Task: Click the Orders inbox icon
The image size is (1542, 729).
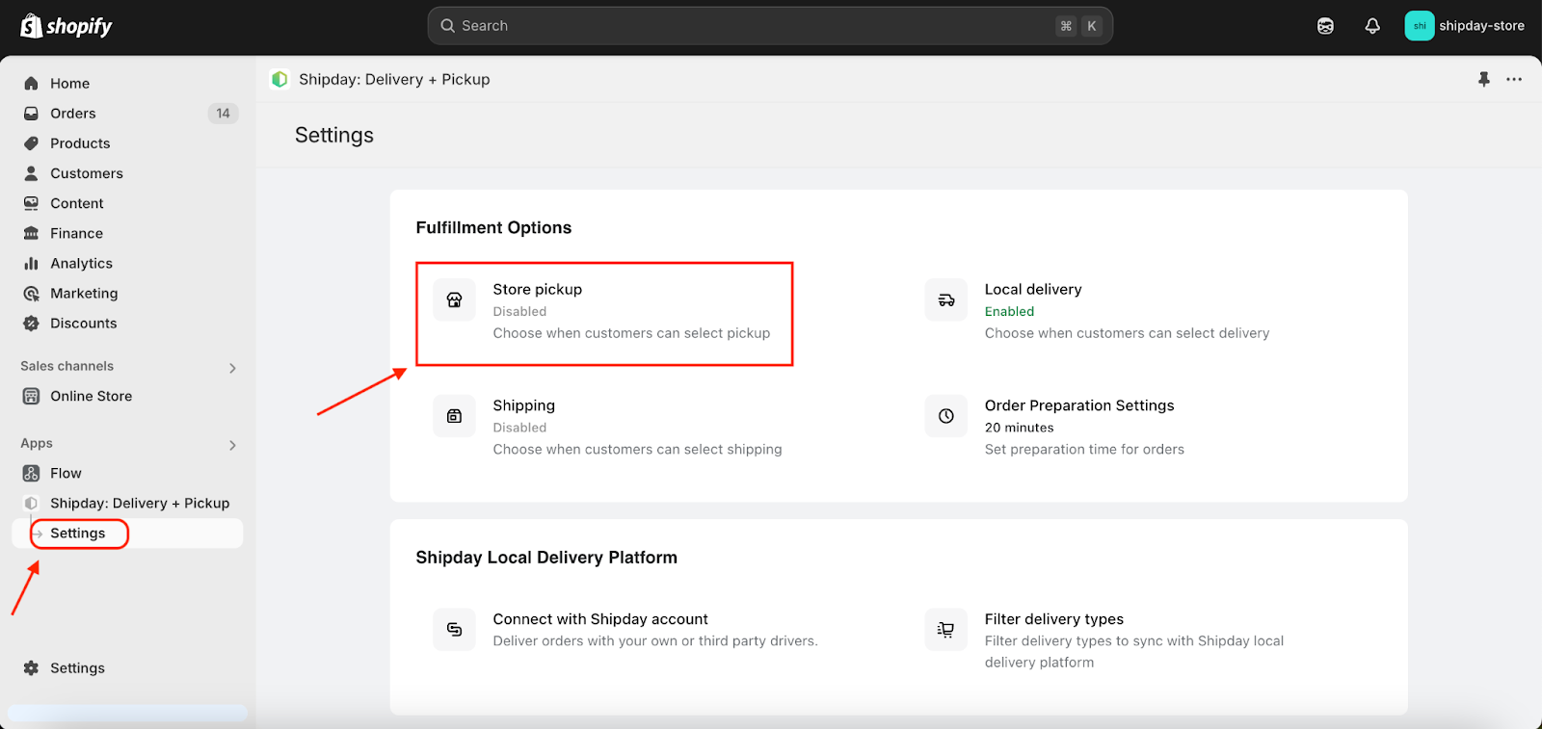Action: pyautogui.click(x=31, y=114)
